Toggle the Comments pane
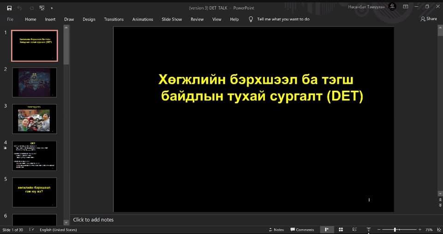Image resolution: width=443 pixels, height=234 pixels. pos(302,229)
